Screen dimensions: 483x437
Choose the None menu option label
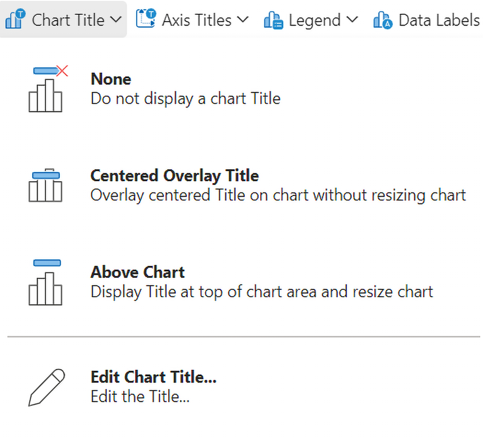[111, 79]
